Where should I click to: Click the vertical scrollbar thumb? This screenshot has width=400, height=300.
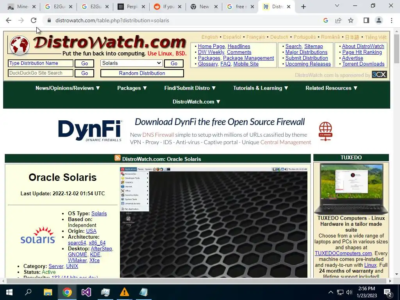pos(396,48)
